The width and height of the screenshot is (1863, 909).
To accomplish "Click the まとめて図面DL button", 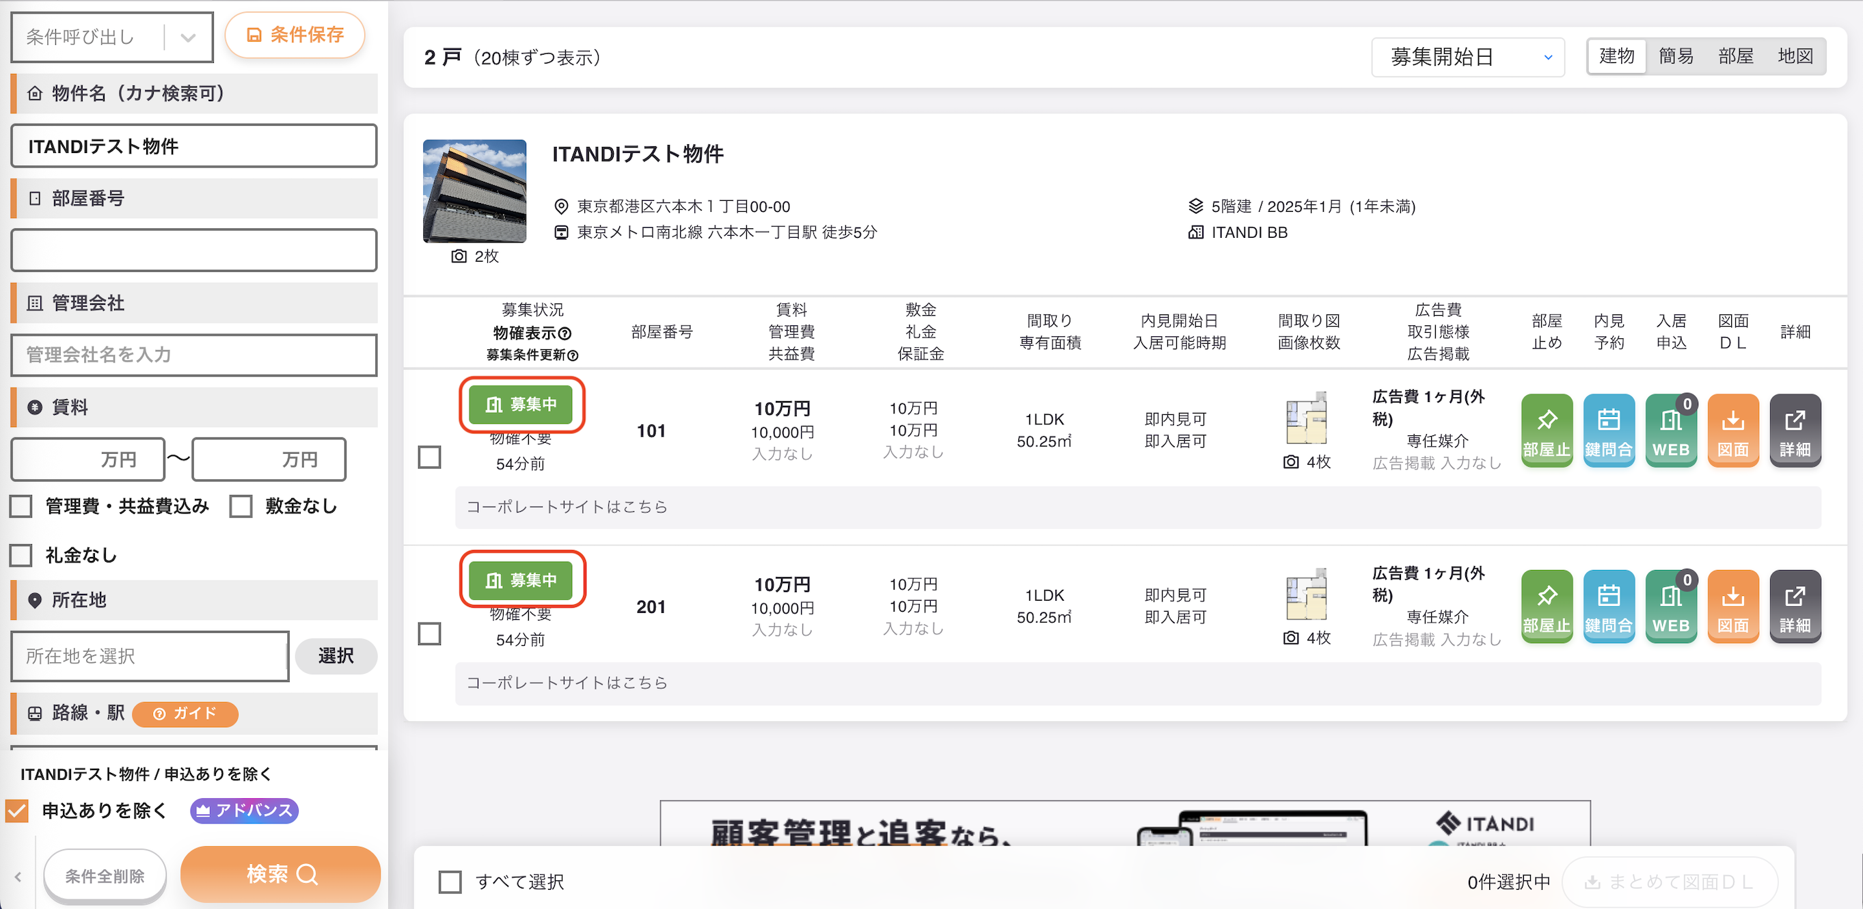I will tap(1669, 882).
